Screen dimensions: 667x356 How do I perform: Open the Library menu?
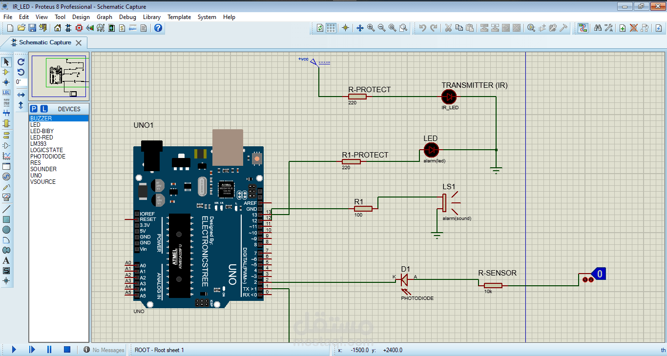[152, 17]
